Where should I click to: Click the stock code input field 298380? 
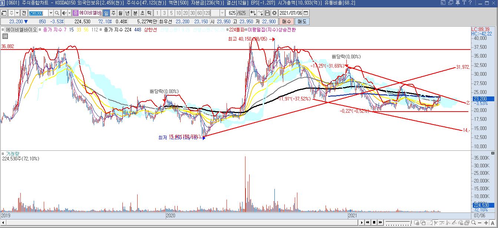point(39,13)
